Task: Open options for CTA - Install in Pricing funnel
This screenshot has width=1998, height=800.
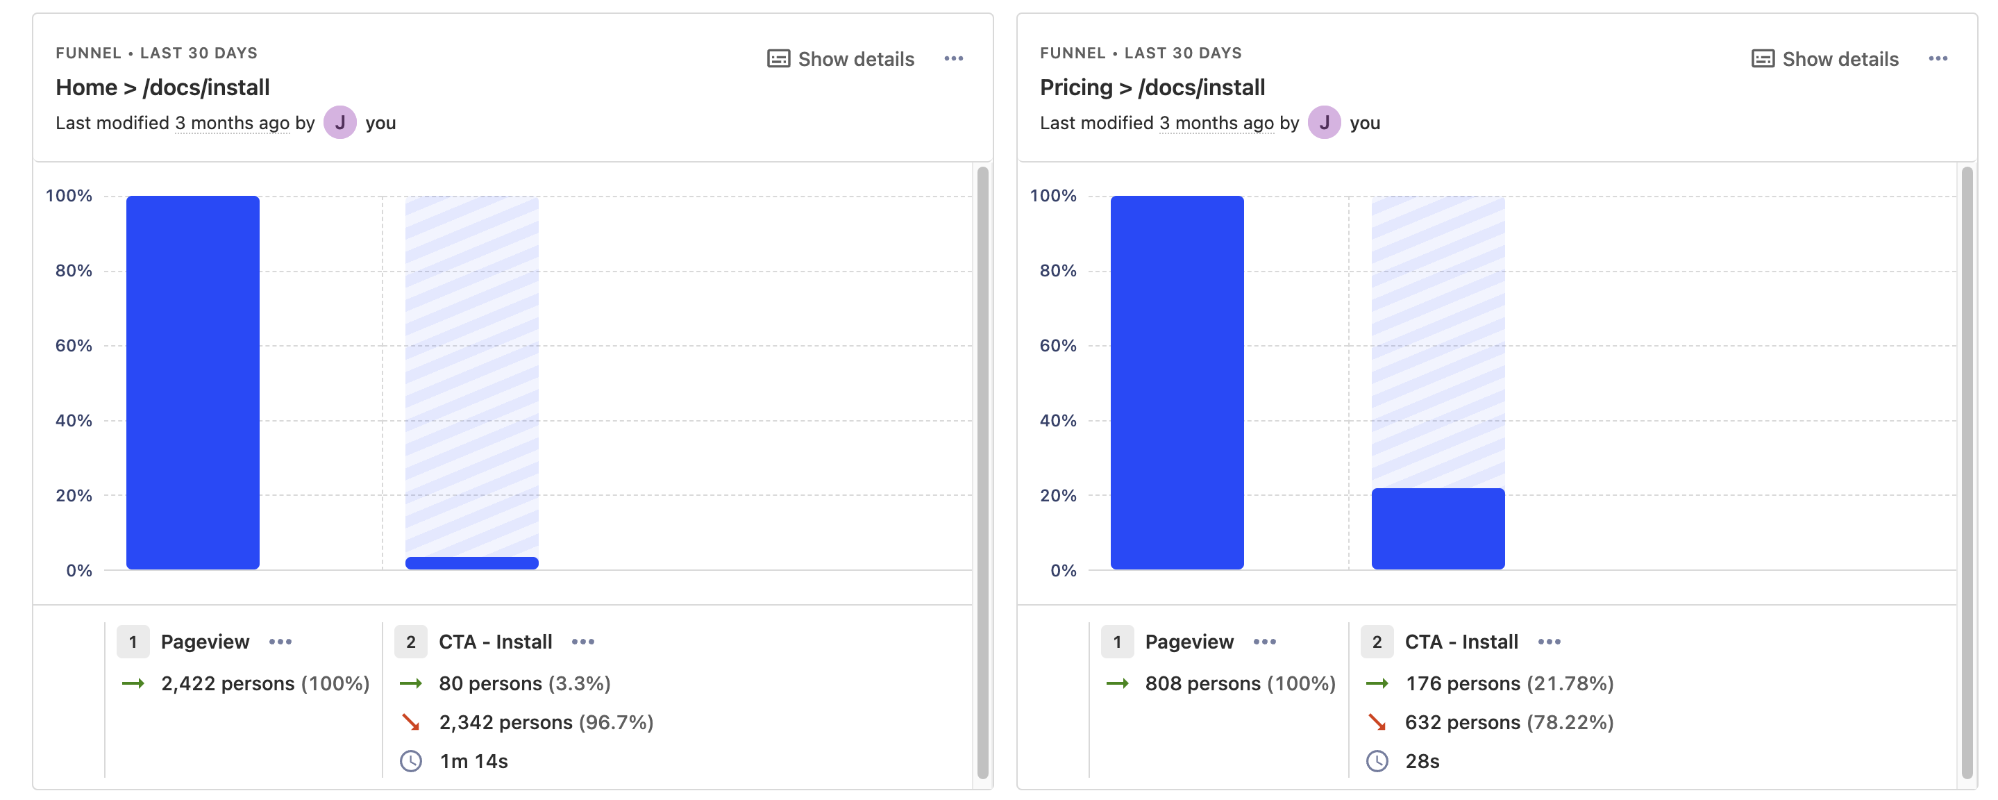Action: tap(1551, 641)
